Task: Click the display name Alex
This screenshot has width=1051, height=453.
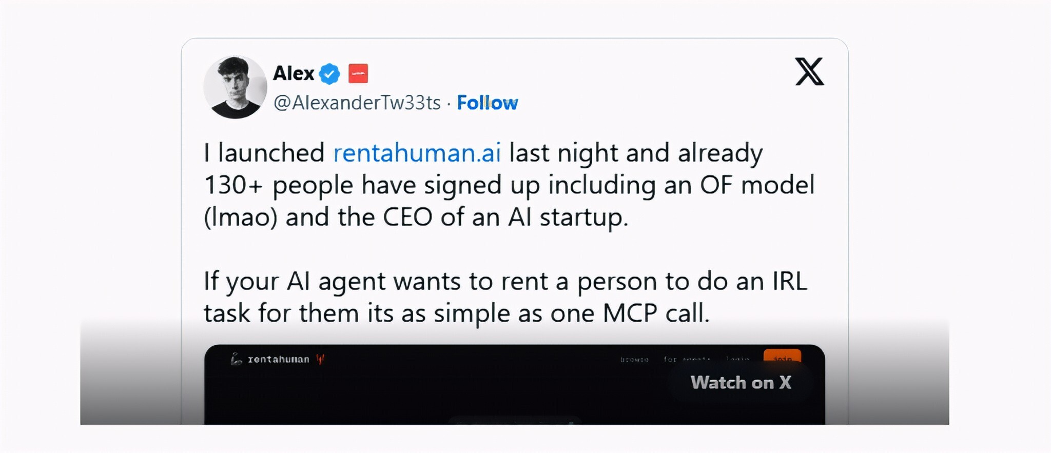Action: tap(293, 73)
